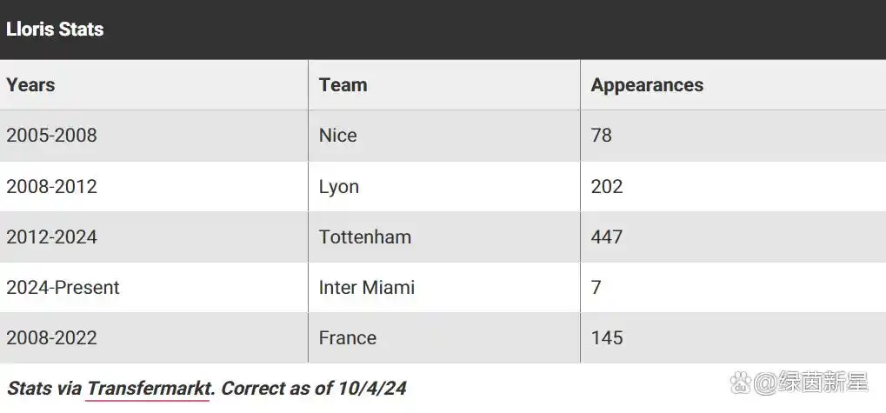
Task: Click the paw icon in the watermark
Action: coord(741,383)
